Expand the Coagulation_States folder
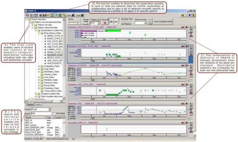238x142 pixels. click(39, 66)
